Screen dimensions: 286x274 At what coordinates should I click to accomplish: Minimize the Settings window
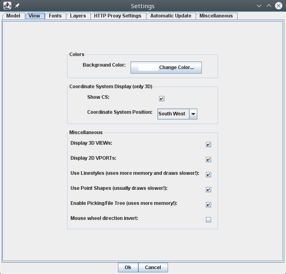[x=259, y=6]
